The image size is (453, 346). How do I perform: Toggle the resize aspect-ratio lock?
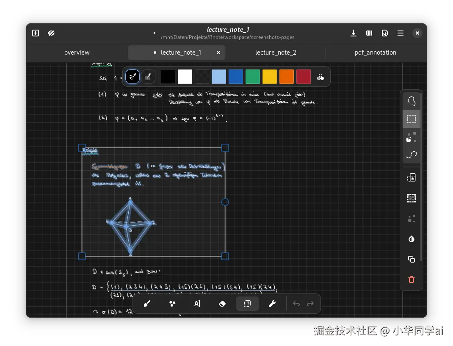click(x=412, y=177)
